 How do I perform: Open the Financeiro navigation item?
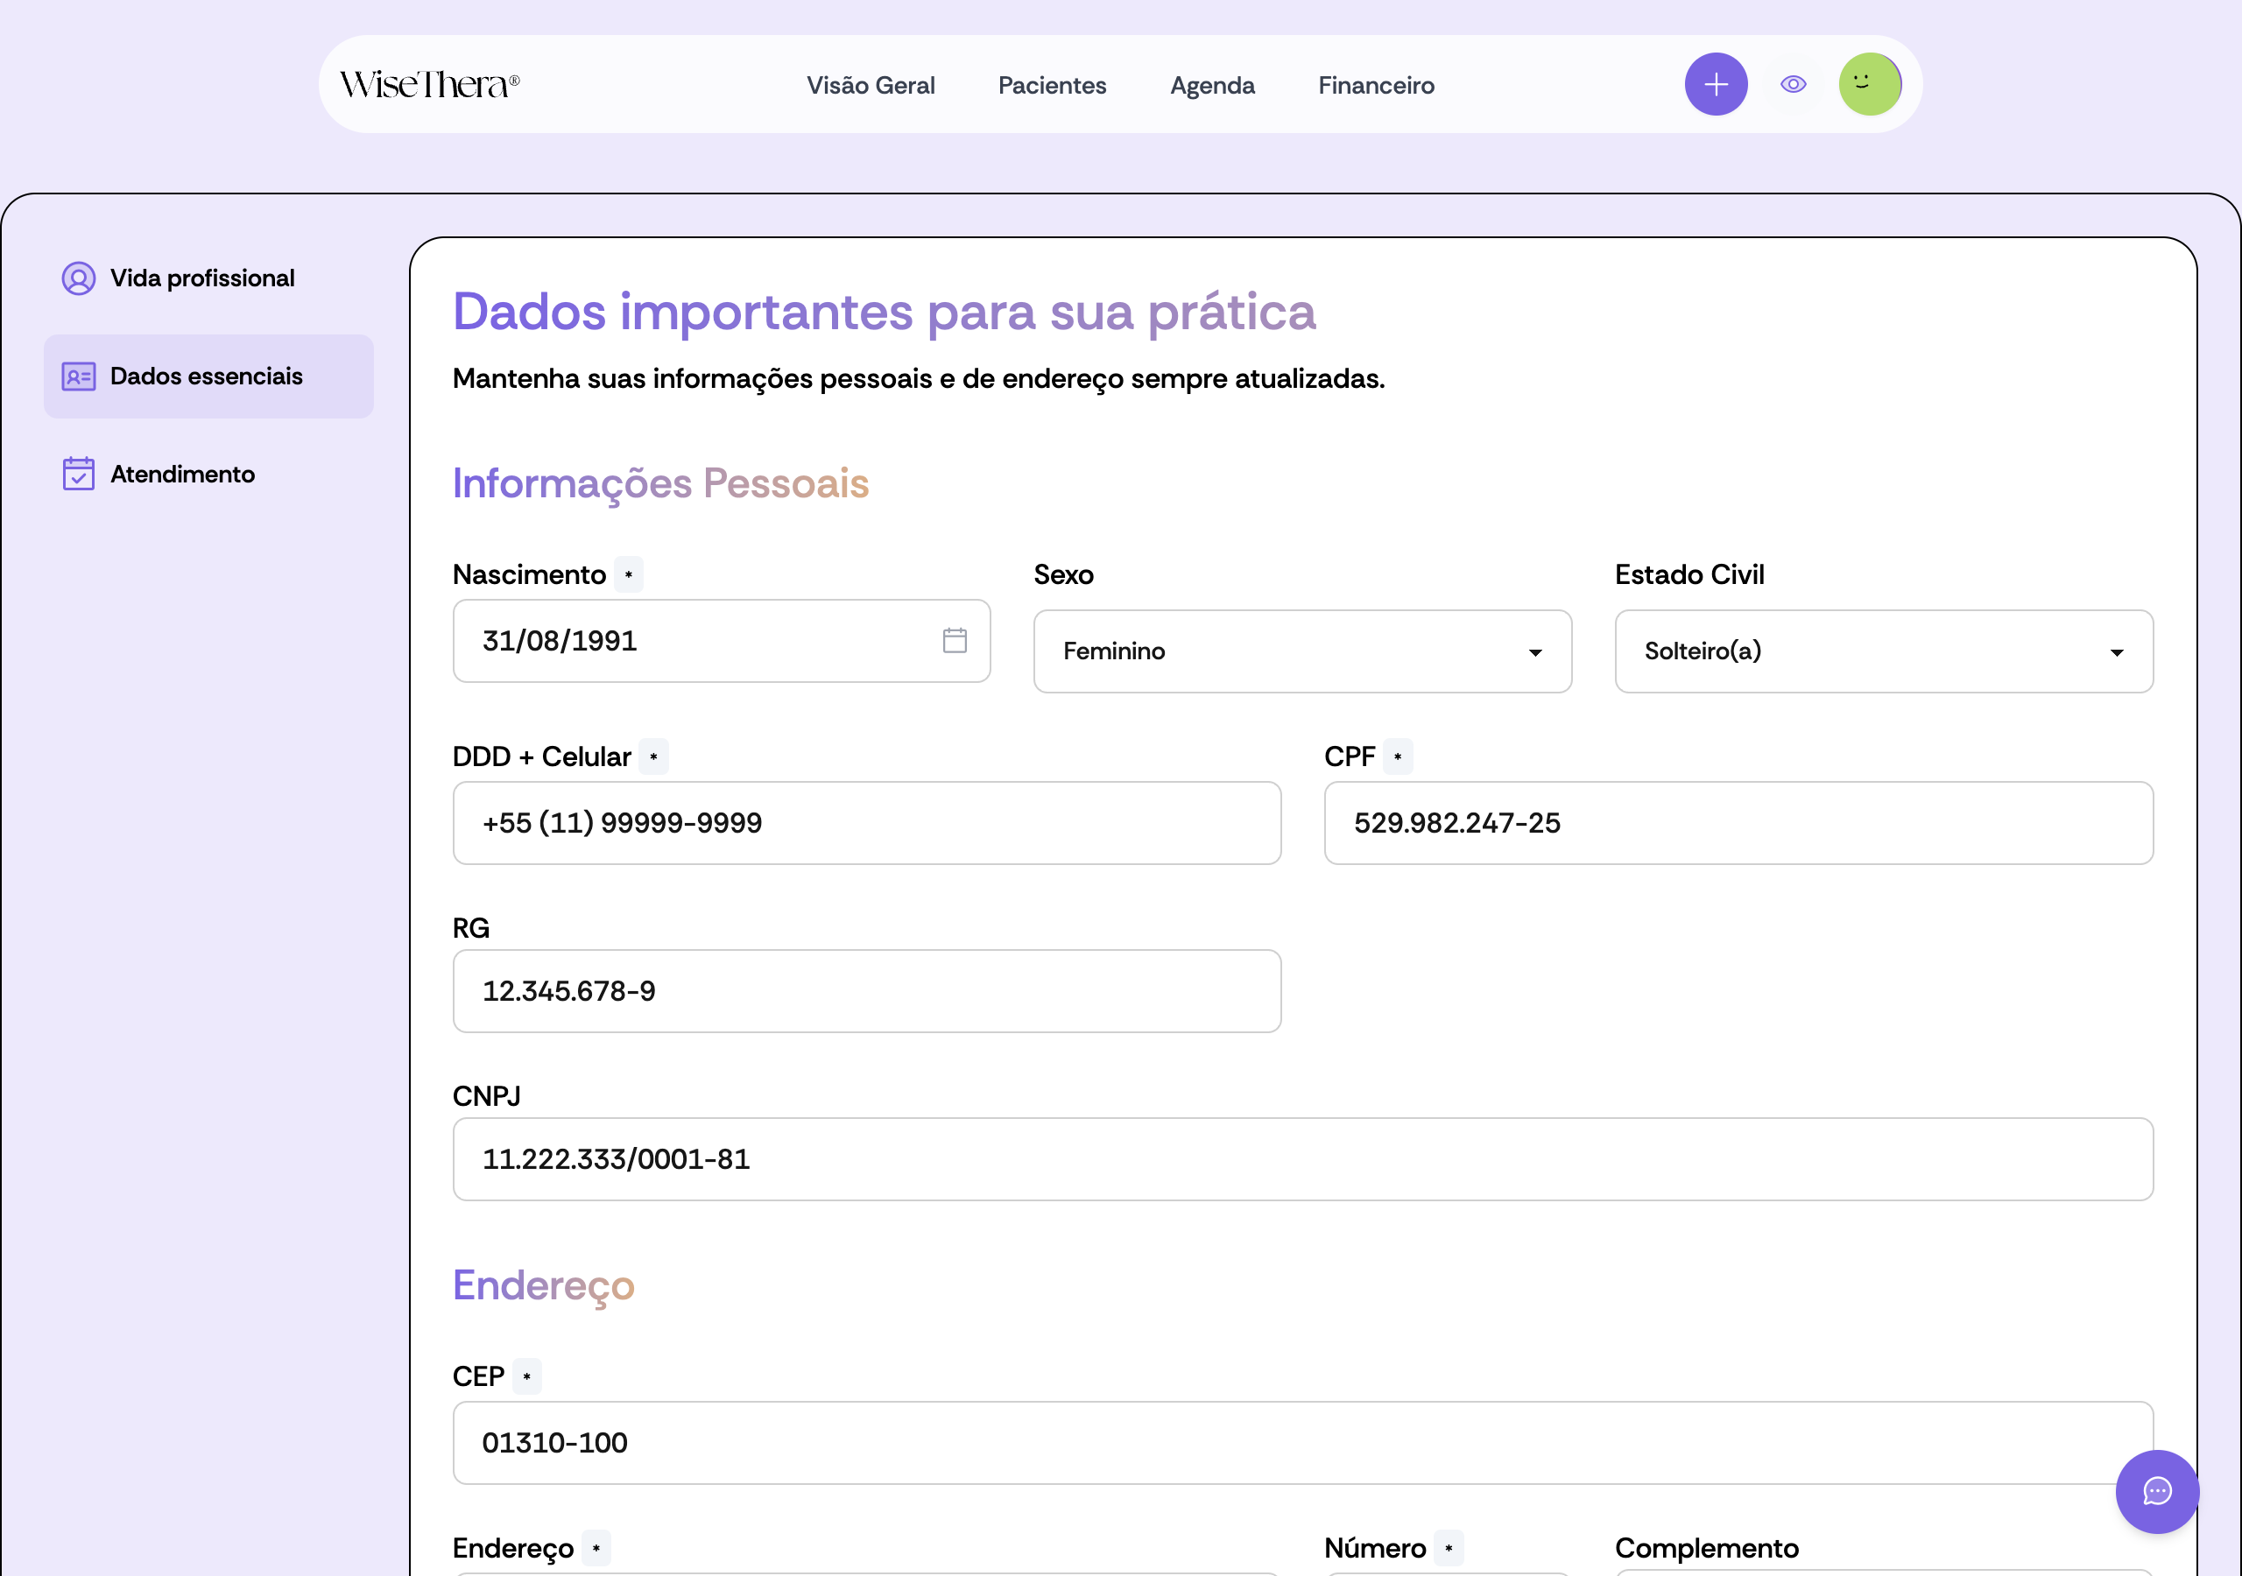click(x=1376, y=86)
